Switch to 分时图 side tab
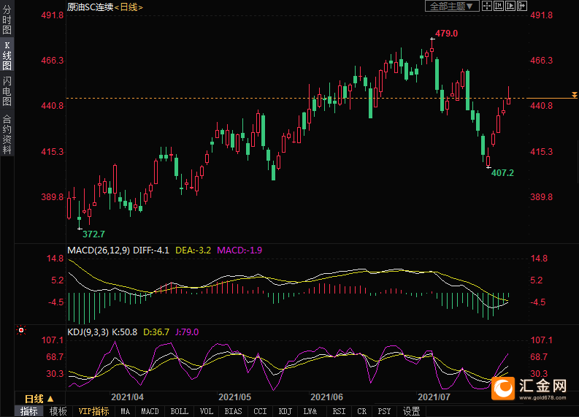Screen dimensions: 579x417 click(7, 20)
